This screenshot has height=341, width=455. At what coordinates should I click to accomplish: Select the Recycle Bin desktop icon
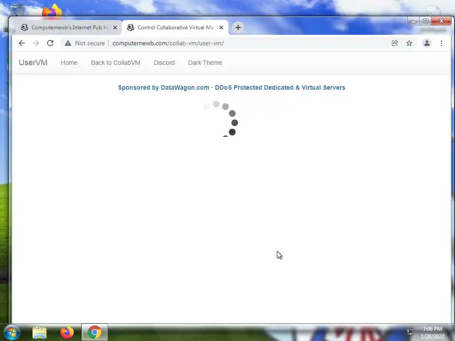(17, 10)
